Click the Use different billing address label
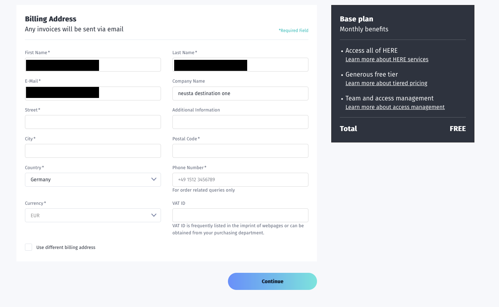This screenshot has height=307, width=499. tap(66, 248)
